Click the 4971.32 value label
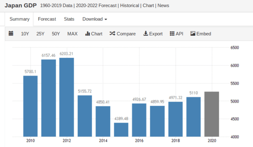This screenshot has width=253, height=147. pyautogui.click(x=176, y=97)
